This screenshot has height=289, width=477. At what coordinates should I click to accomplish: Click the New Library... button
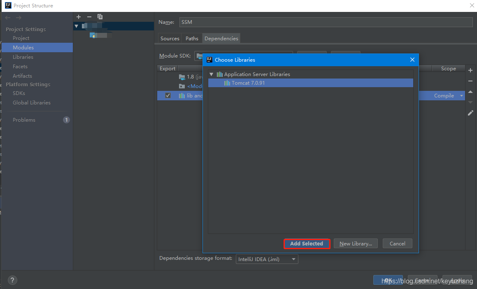(356, 244)
